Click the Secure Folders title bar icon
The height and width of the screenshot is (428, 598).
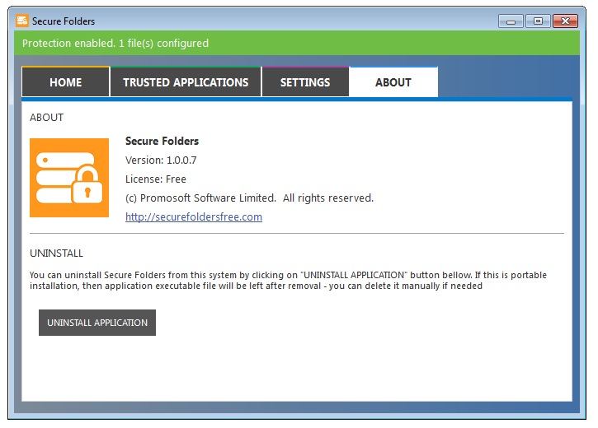pyautogui.click(x=22, y=21)
